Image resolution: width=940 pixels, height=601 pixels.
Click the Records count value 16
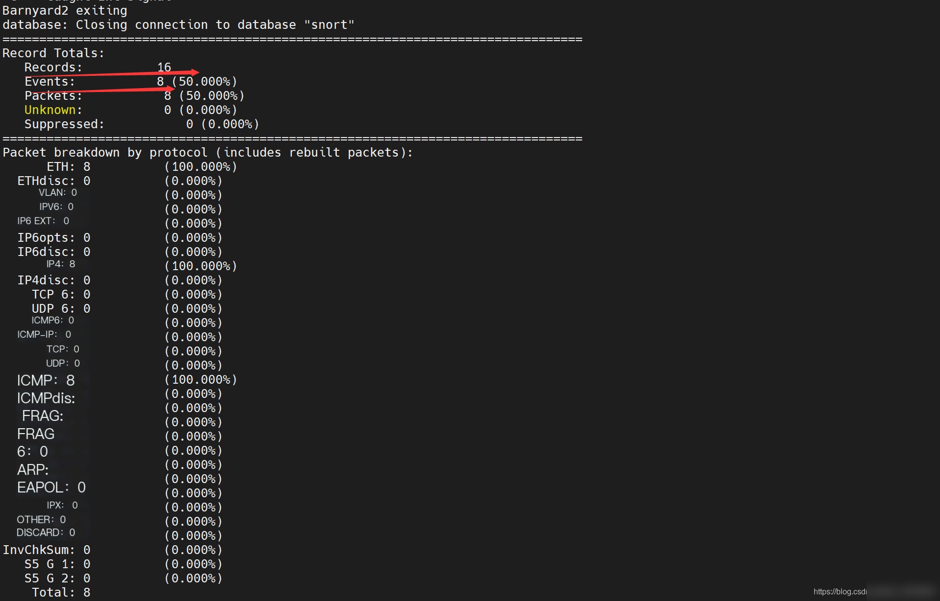click(164, 67)
